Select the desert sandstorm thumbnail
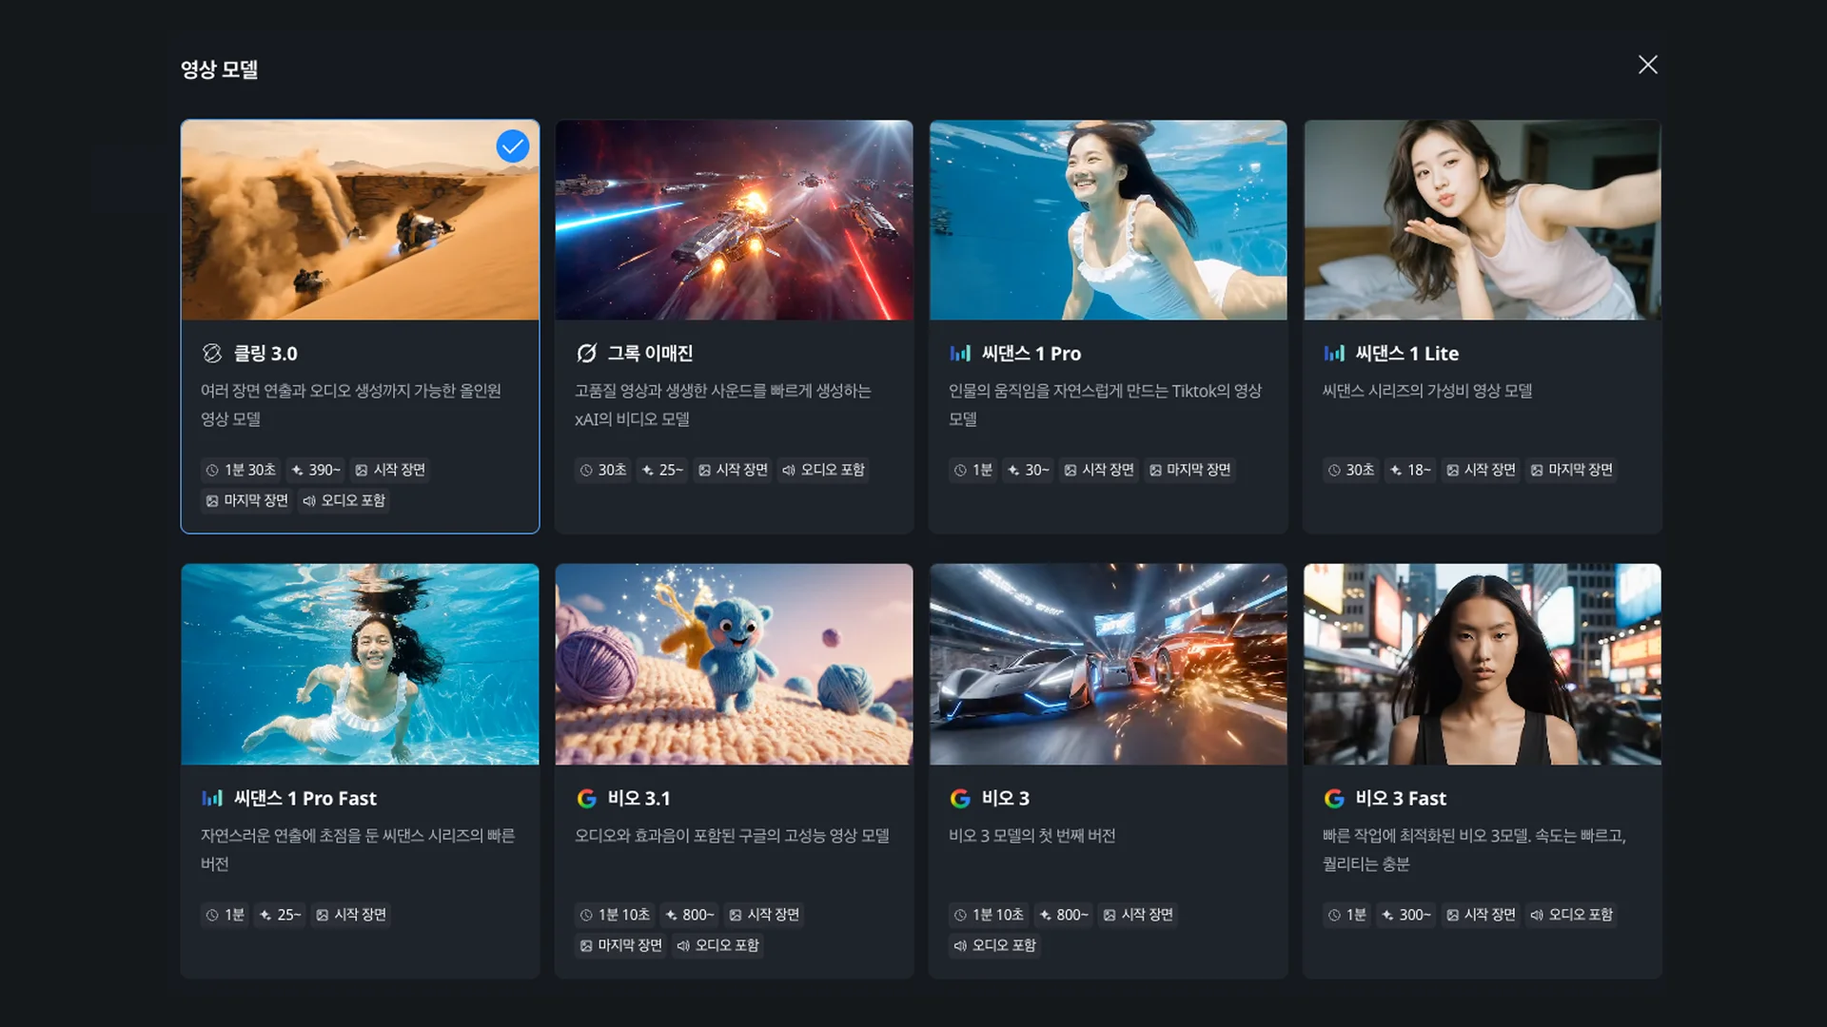 click(x=360, y=221)
